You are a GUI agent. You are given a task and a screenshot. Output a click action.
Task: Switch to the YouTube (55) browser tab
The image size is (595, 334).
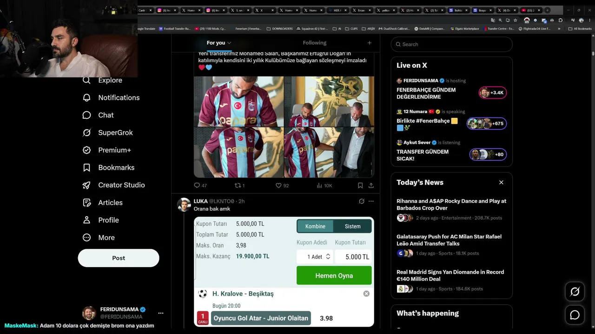pos(531,10)
